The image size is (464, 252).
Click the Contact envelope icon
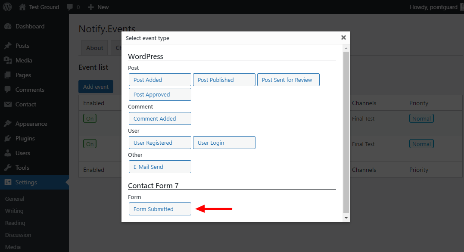click(8, 104)
